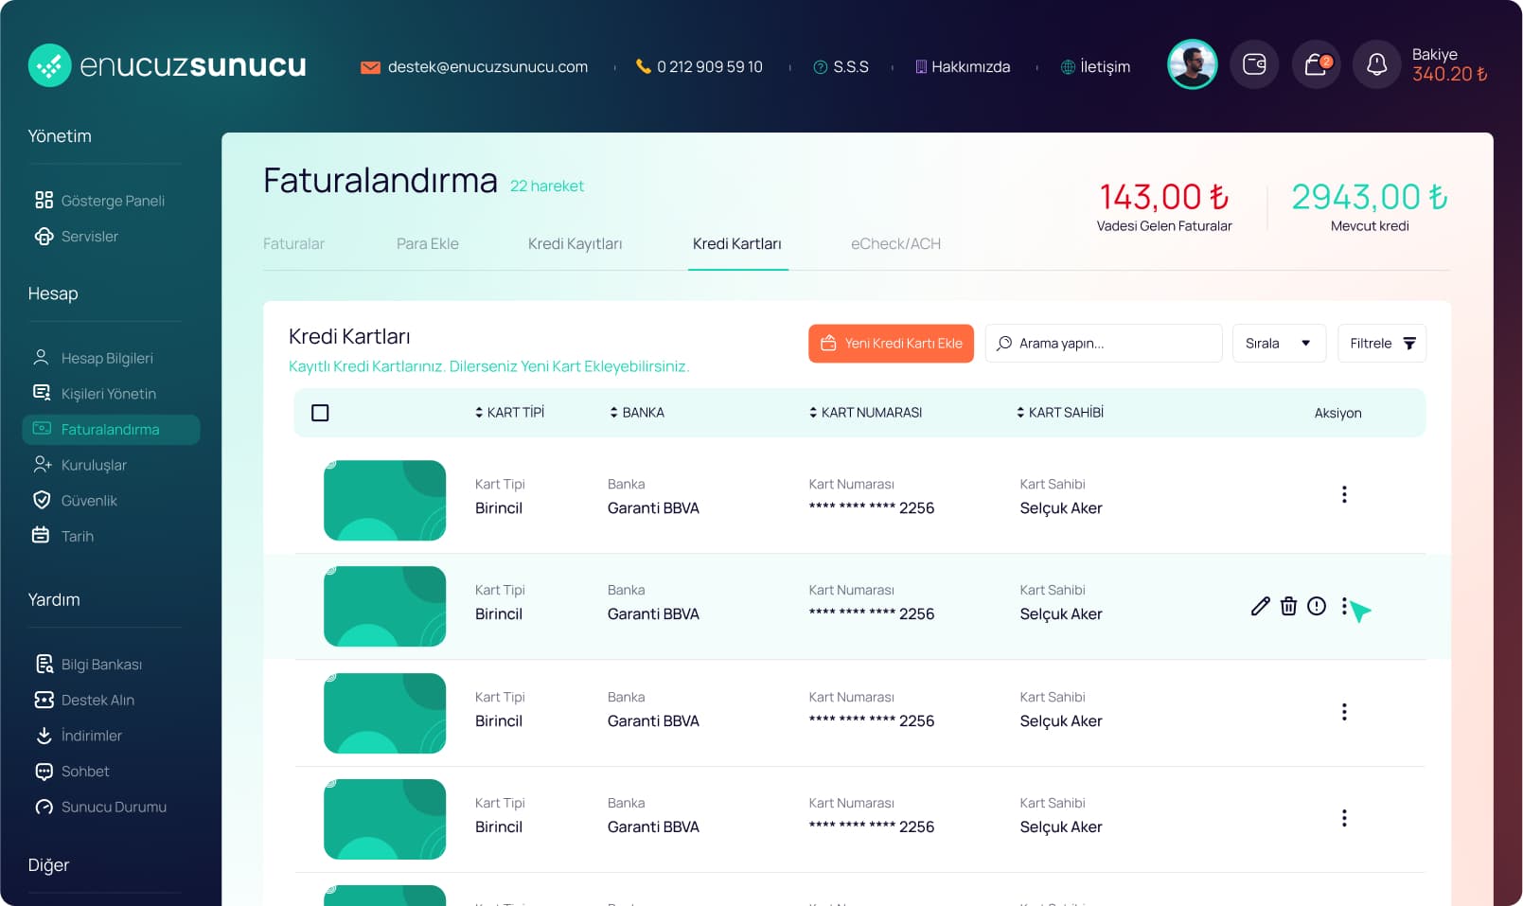Click the exclamation info icon in second row
Screen dimensions: 1523x906
click(x=1317, y=606)
